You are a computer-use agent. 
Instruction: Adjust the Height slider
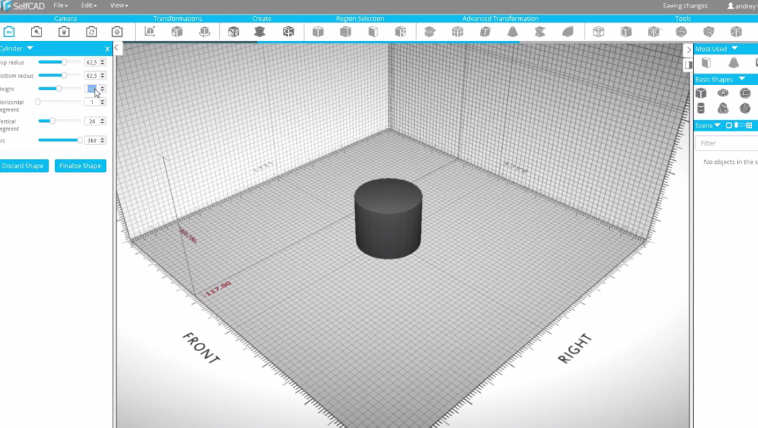tap(58, 88)
